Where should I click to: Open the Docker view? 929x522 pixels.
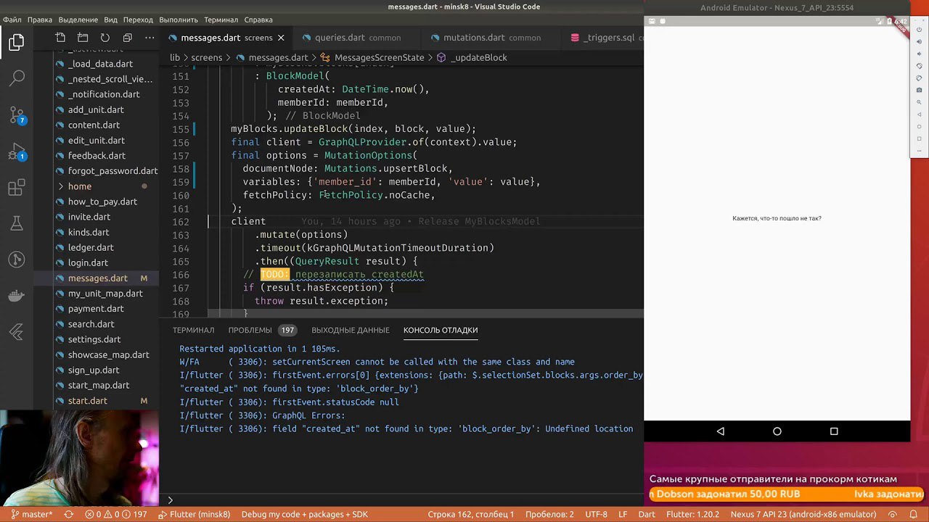17,296
